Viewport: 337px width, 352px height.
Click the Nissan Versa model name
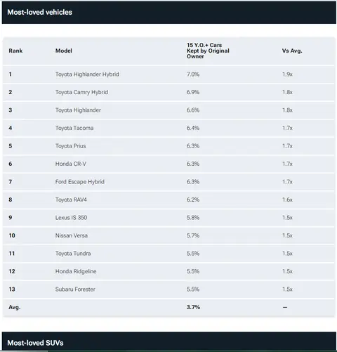(72, 235)
